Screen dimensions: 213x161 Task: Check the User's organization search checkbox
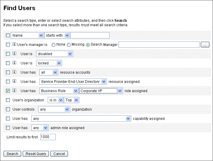coord(8,100)
